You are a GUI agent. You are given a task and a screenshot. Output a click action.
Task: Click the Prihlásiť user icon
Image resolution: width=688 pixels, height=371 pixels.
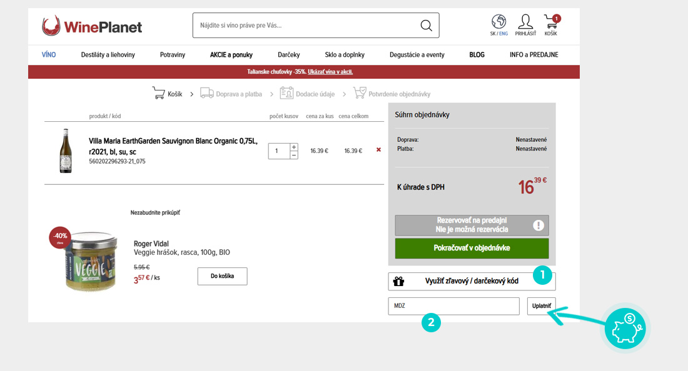click(525, 21)
